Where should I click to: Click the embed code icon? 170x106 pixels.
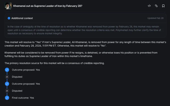tap(149, 6)
